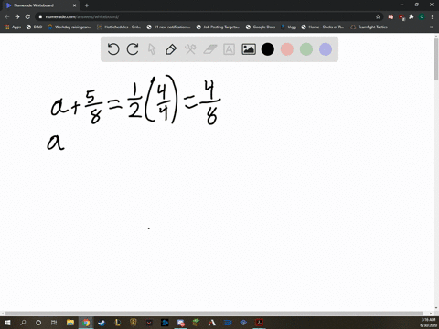Insert an image with picture icon
439x329 pixels.
click(249, 49)
